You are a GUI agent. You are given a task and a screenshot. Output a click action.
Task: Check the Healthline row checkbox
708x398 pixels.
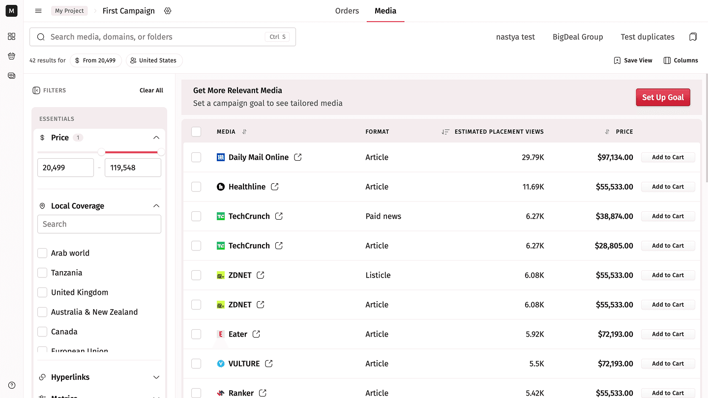196,187
